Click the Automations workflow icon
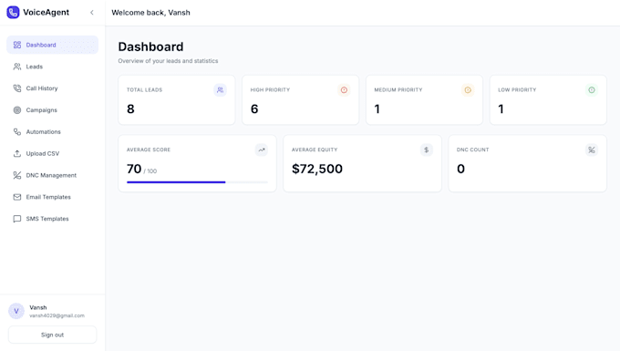Screen dimensions: 620x351 click(x=17, y=131)
